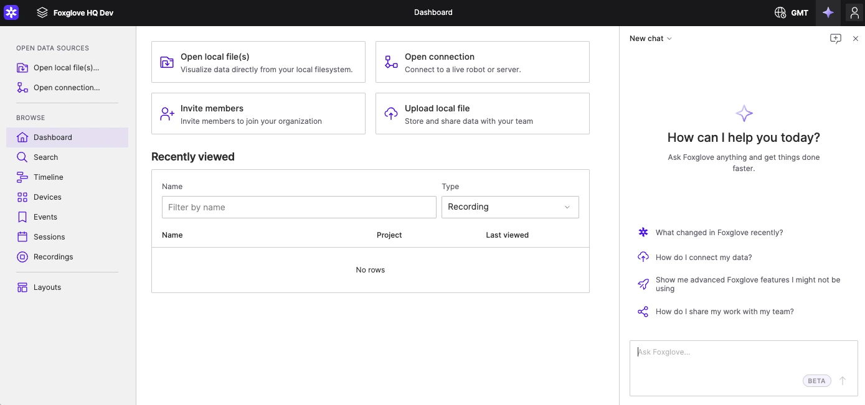Open Search in the sidebar

pos(67,157)
